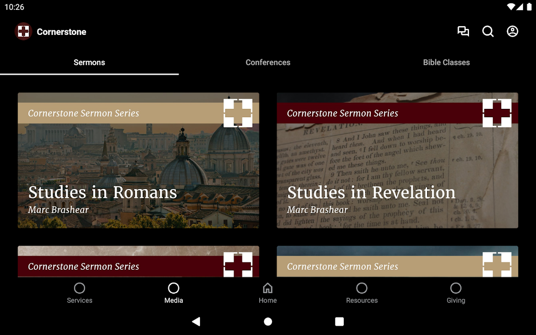Open the chat messages icon
536x335 pixels.
click(x=463, y=32)
